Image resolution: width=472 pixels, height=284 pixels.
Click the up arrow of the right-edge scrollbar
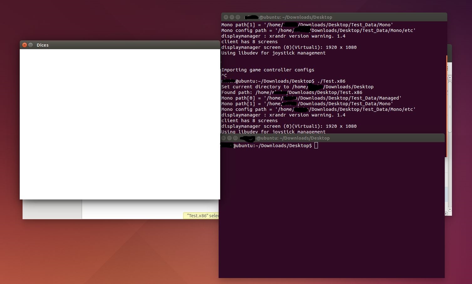tap(450, 77)
